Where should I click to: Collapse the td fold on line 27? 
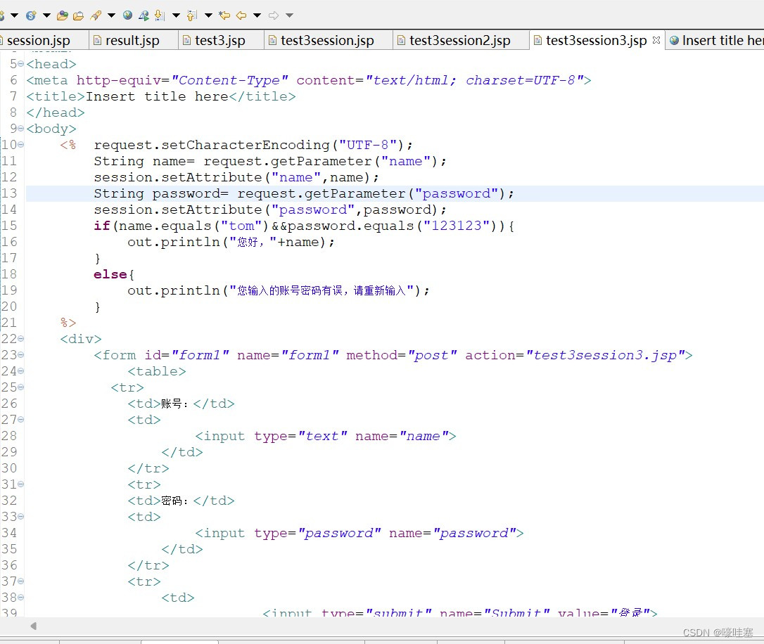coord(20,420)
